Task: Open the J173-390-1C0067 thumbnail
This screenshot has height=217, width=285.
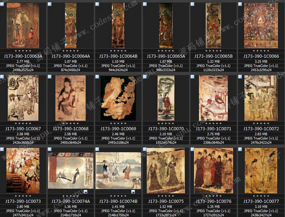Action: [x=23, y=98]
